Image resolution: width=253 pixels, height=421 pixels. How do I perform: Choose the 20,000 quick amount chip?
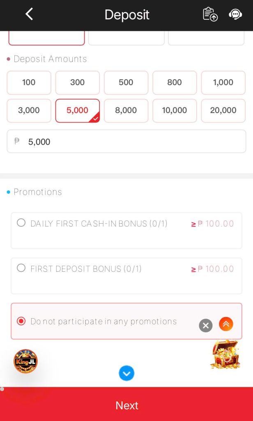point(223,111)
